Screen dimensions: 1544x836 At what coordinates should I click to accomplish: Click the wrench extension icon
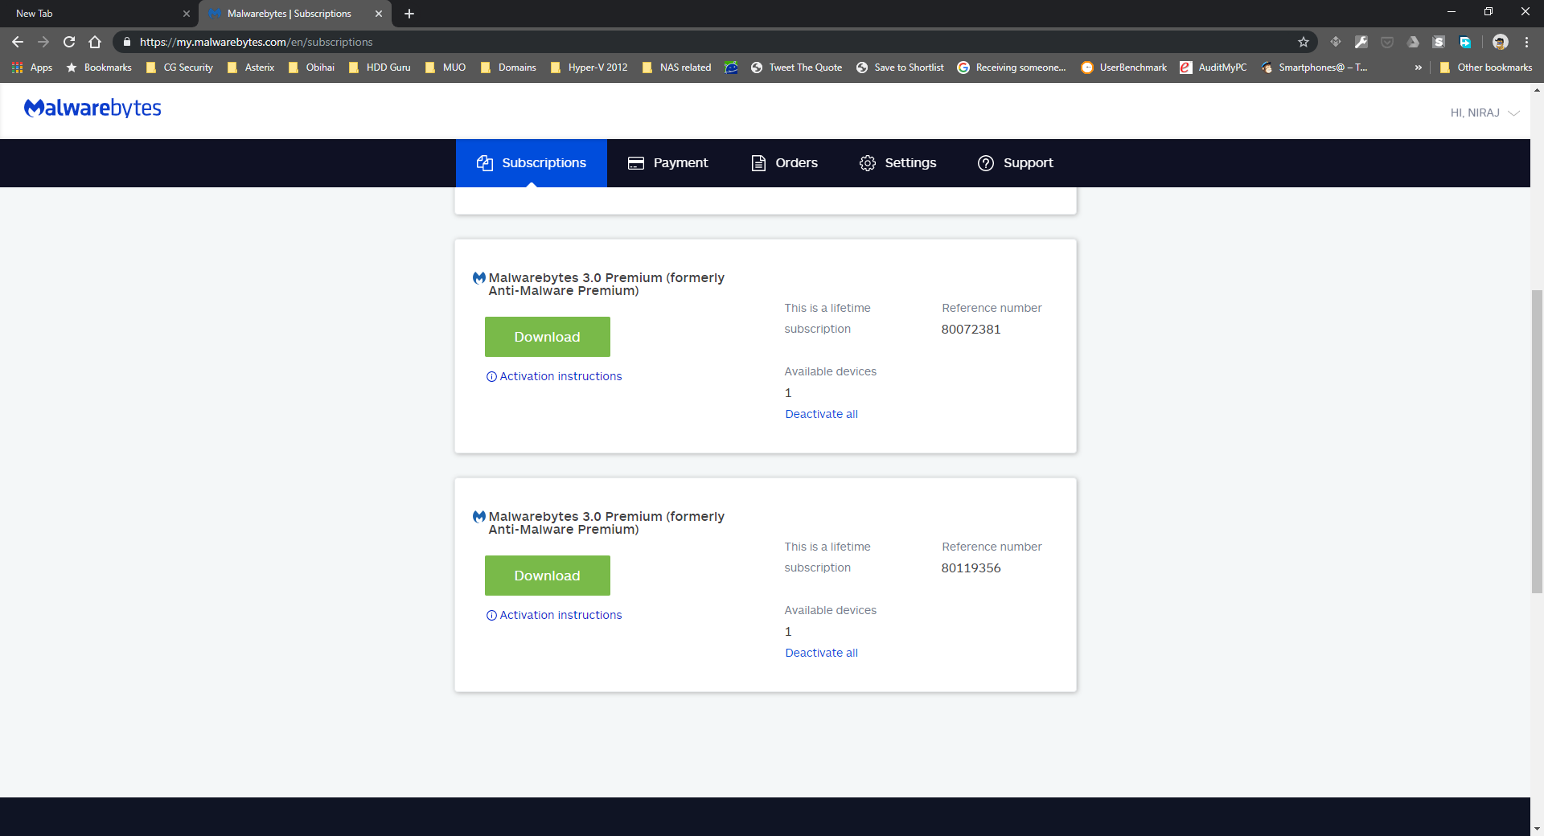[x=1361, y=42]
